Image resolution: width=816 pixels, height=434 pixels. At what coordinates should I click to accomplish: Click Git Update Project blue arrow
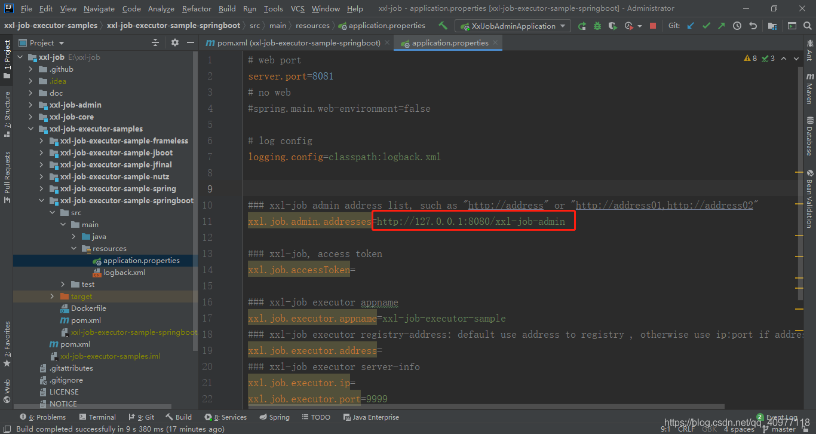point(691,26)
